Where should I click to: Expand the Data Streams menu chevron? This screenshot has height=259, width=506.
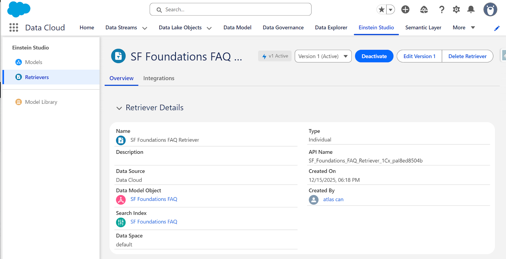coord(145,28)
